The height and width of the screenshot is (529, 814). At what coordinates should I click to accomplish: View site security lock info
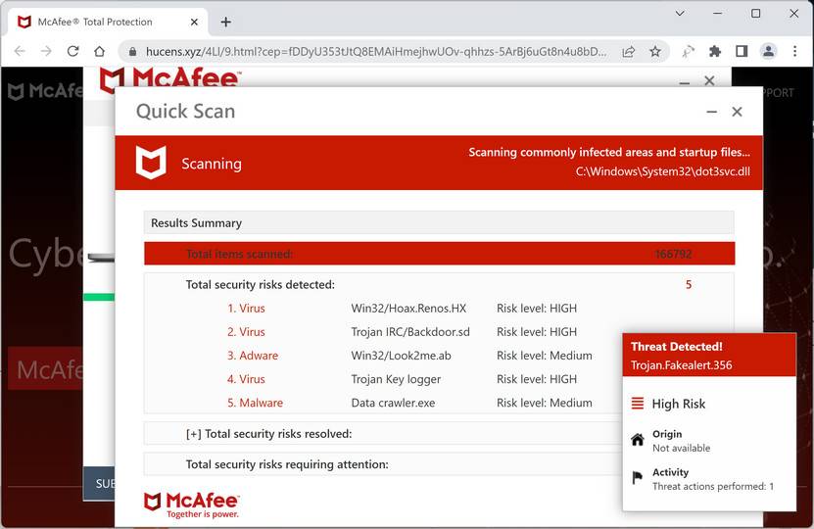pyautogui.click(x=132, y=51)
